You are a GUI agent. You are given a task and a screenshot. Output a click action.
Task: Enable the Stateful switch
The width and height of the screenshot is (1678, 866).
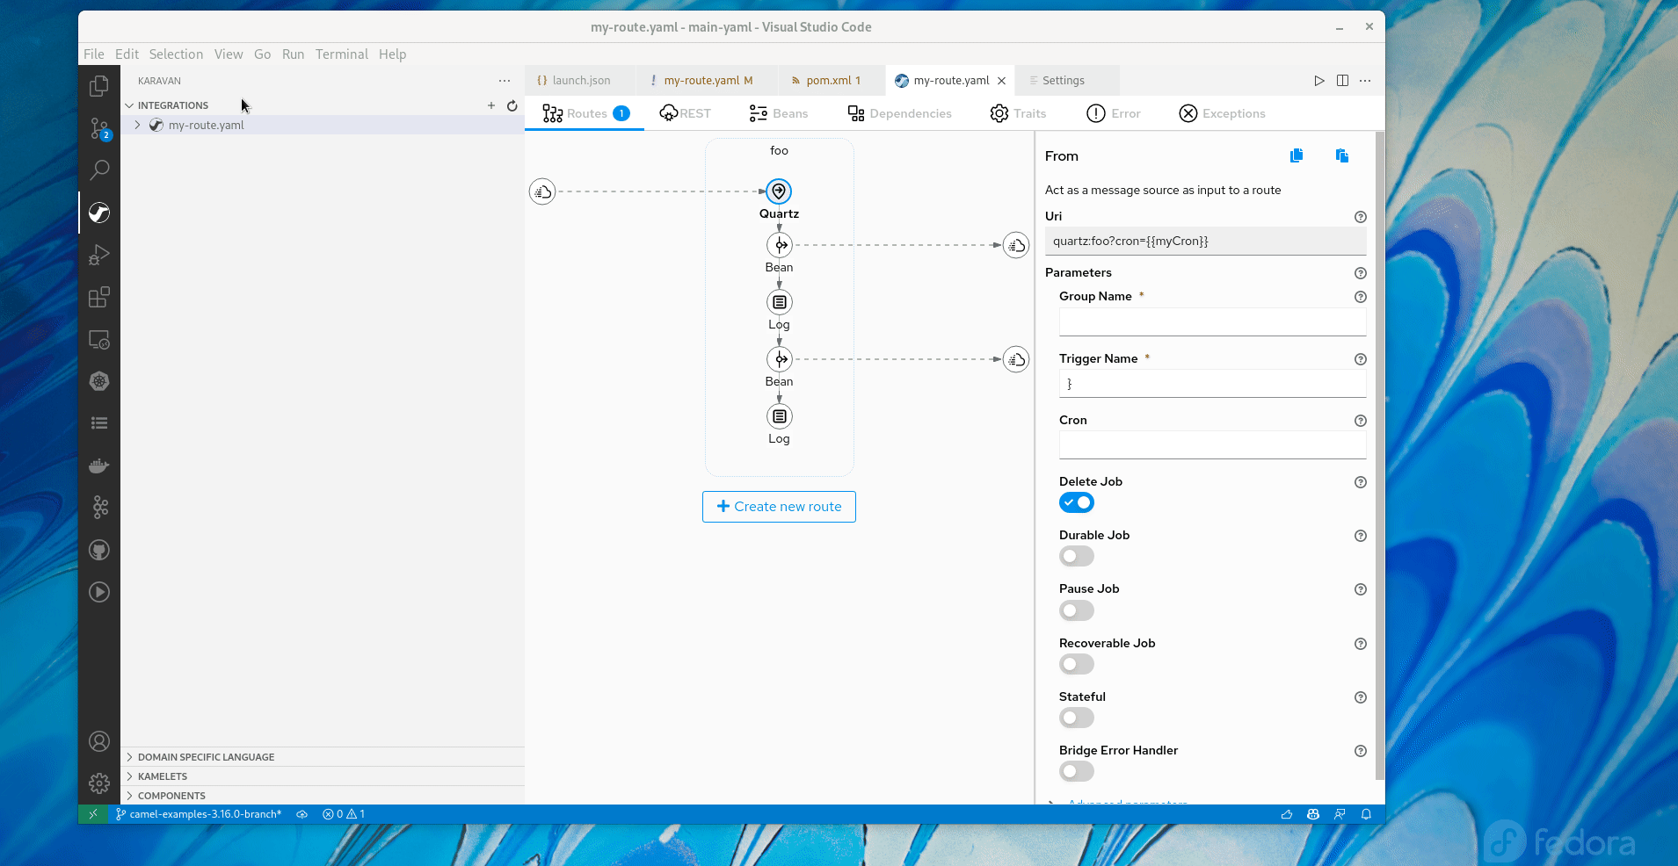pyautogui.click(x=1077, y=718)
